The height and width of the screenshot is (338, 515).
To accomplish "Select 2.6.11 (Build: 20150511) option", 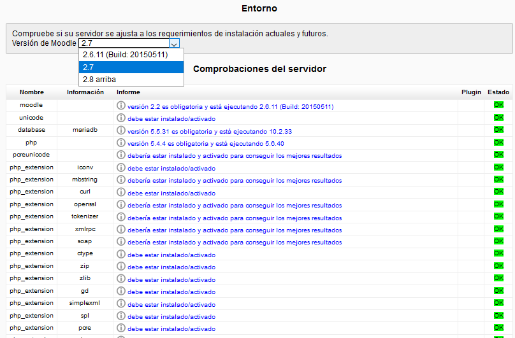I will tap(131, 55).
